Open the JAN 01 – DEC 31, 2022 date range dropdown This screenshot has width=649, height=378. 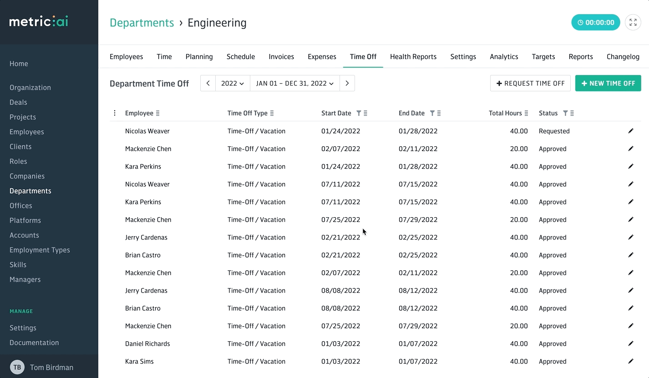295,83
